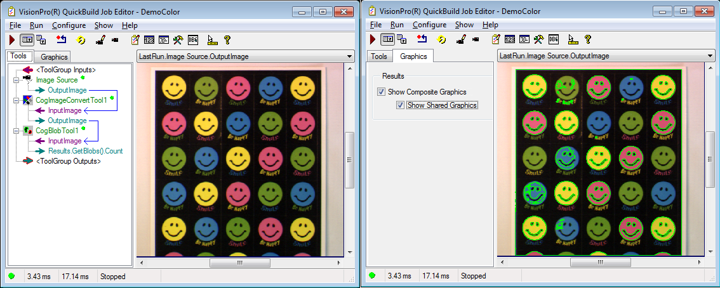Click yellow circular reset icon in Graphics-tab window
The height and width of the screenshot is (288, 720).
point(441,40)
